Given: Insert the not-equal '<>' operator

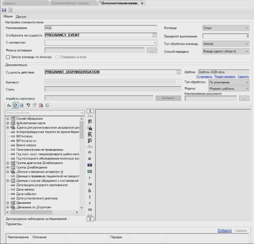Looking at the screenshot, I should click(x=89, y=152).
